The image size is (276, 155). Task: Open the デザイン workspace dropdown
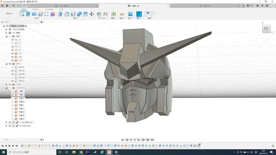(9, 13)
